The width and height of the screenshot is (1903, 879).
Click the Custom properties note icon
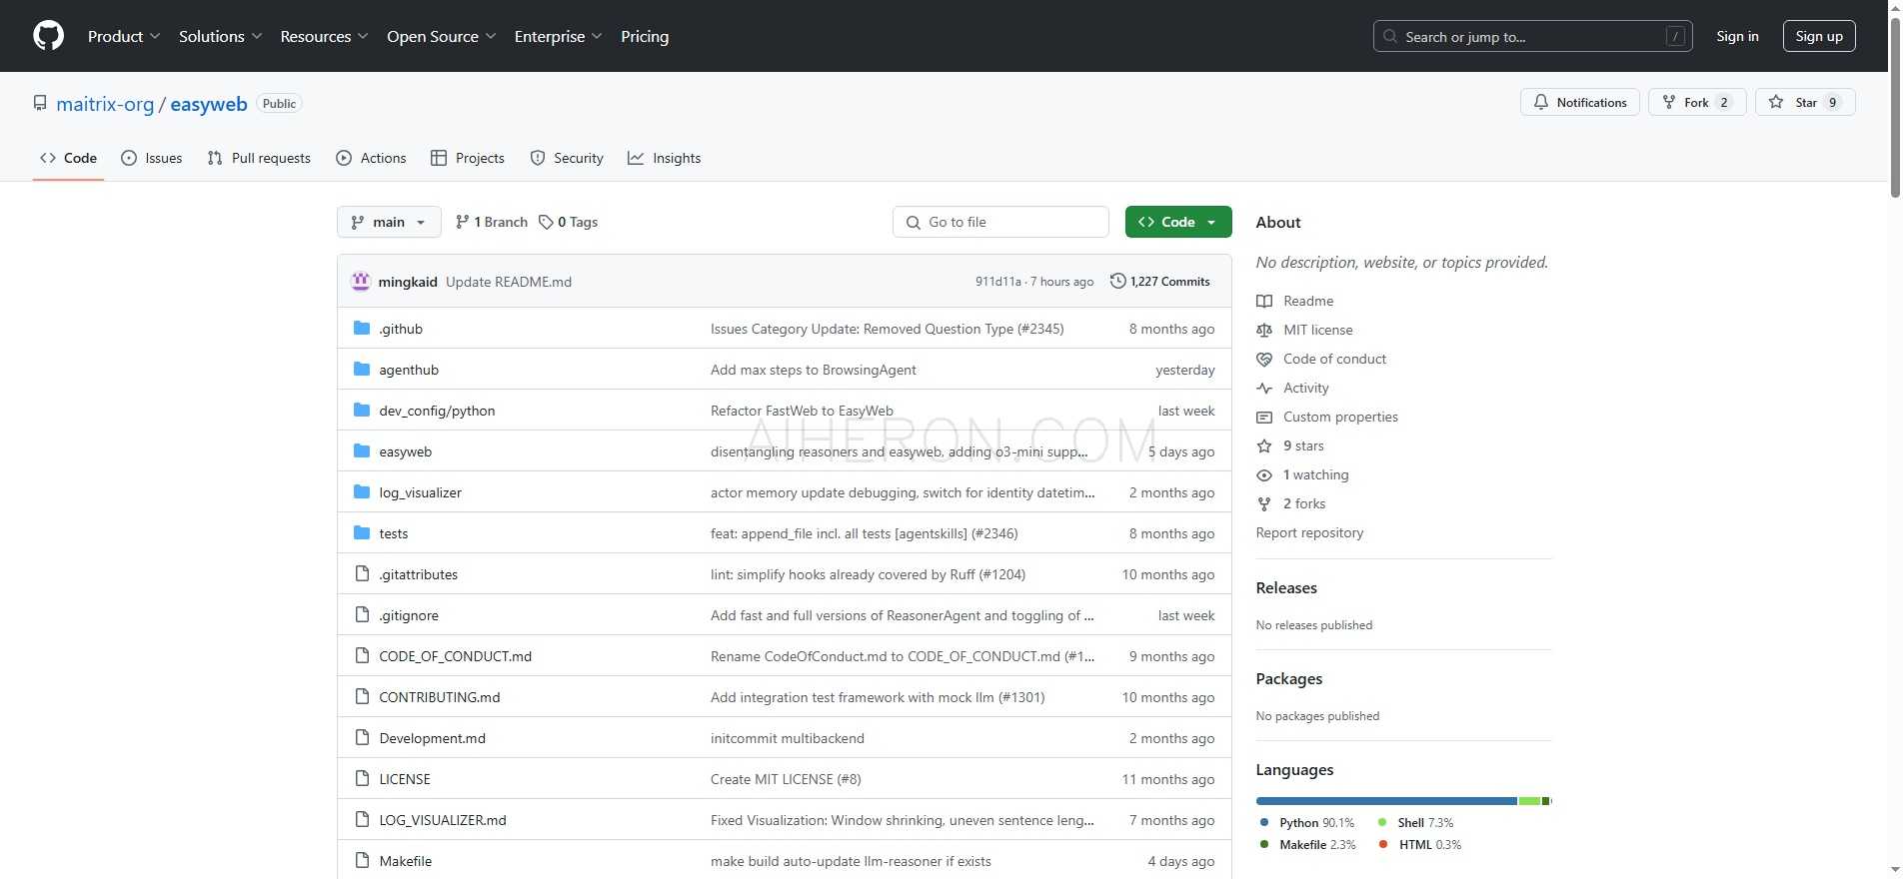coord(1264,417)
